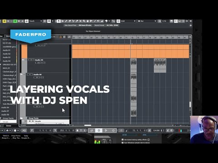Select the Object Selection arrow tool
Viewport: 218px width, 163px height.
pyautogui.click(x=59, y=21)
